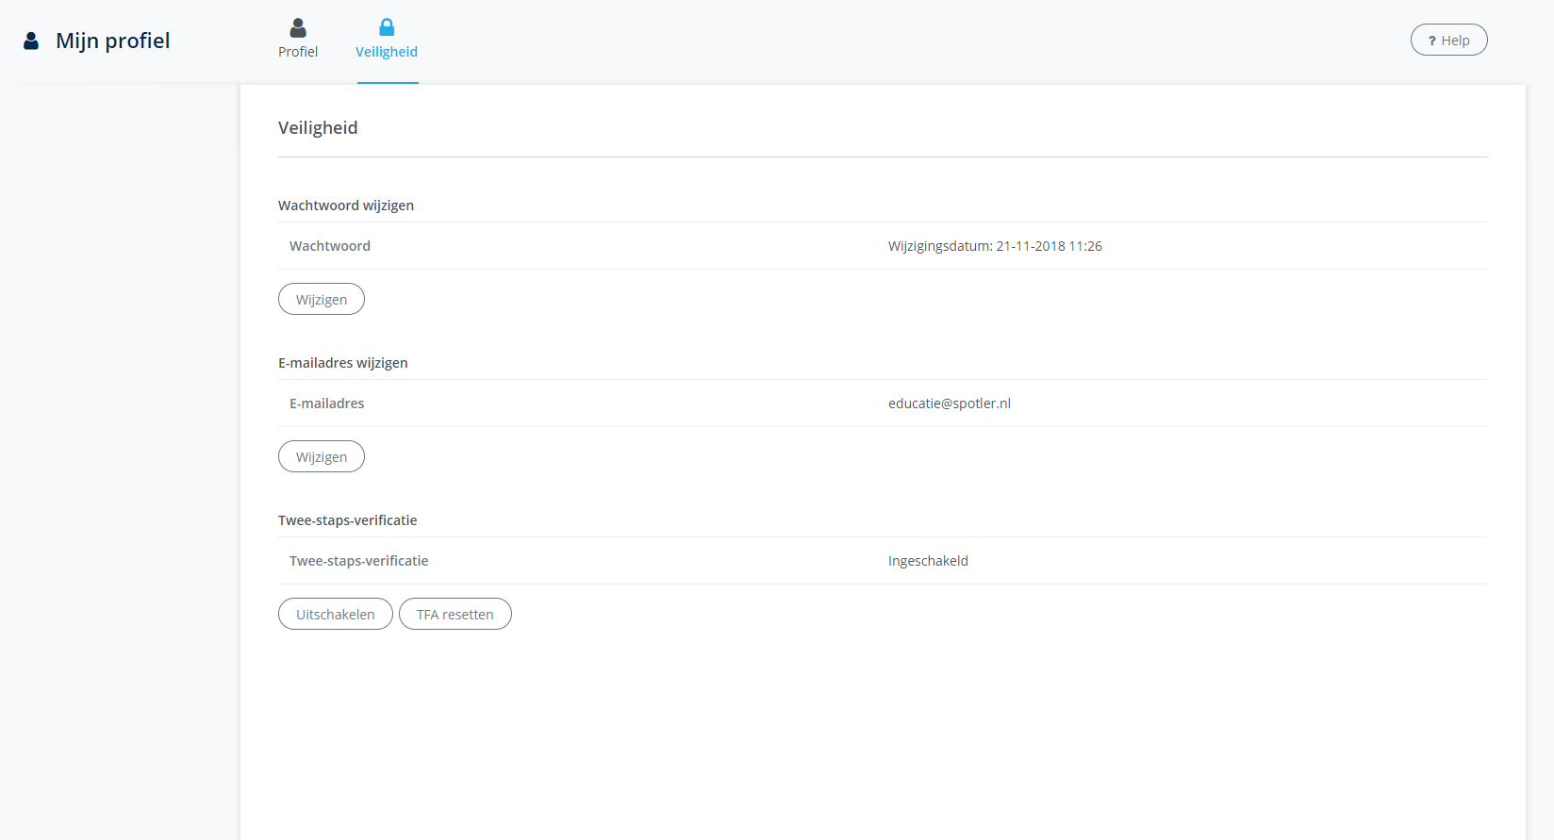Select the Veiligheid tab label
The height and width of the screenshot is (840, 1554).
pos(387,52)
